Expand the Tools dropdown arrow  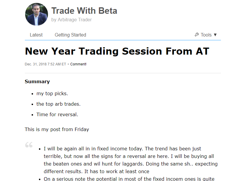tap(215, 35)
